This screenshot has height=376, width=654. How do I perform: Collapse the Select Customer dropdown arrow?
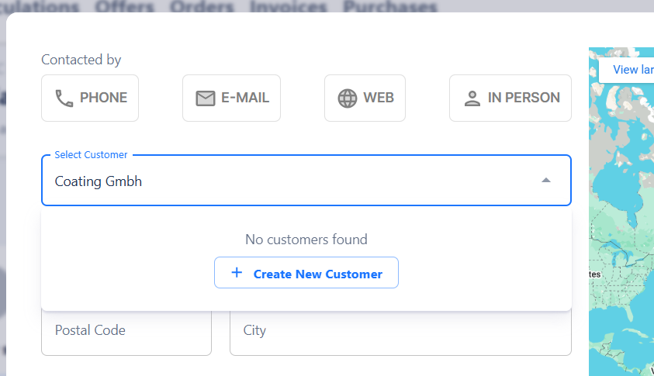coord(545,181)
